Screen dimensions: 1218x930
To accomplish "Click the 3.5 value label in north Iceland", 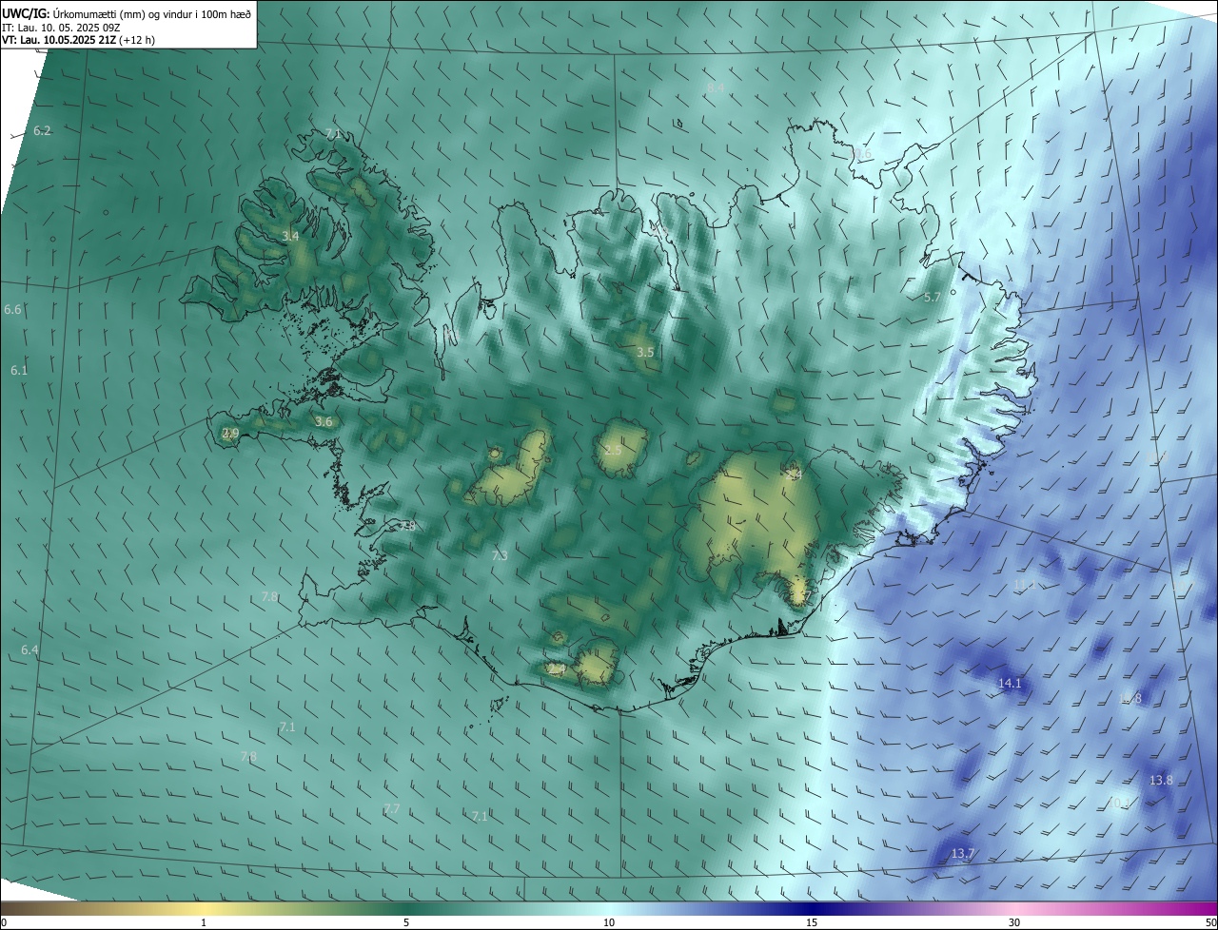I will (645, 352).
